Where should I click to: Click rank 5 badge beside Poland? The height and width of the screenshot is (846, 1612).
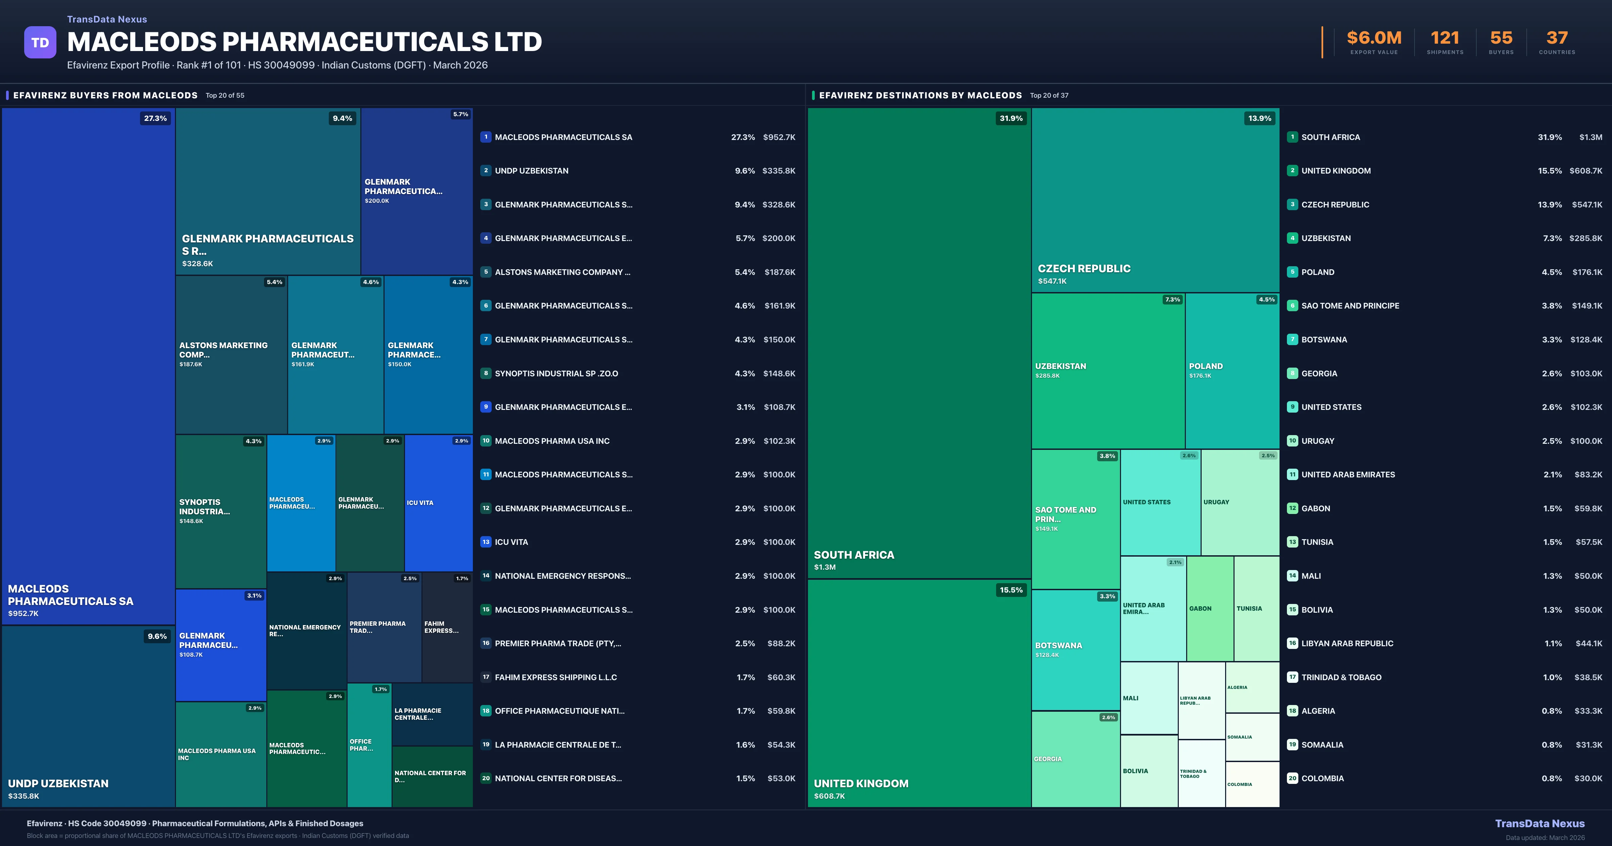coord(1292,272)
